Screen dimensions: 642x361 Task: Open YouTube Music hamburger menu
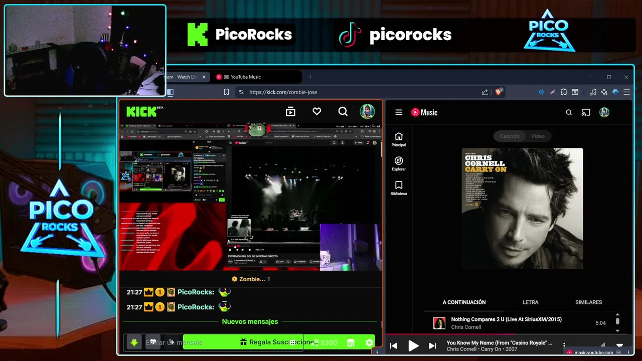coord(399,112)
